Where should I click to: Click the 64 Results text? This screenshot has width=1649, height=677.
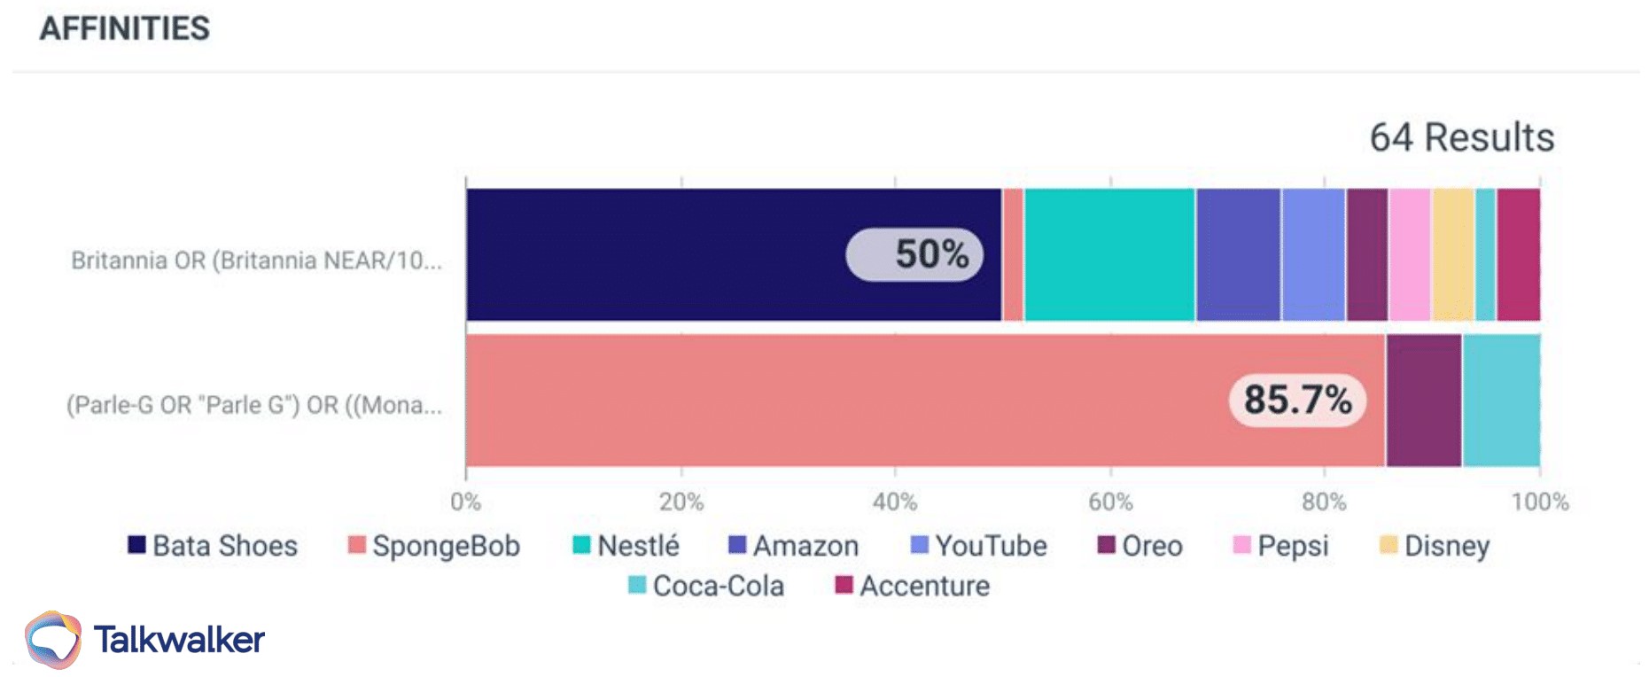[x=1461, y=138]
